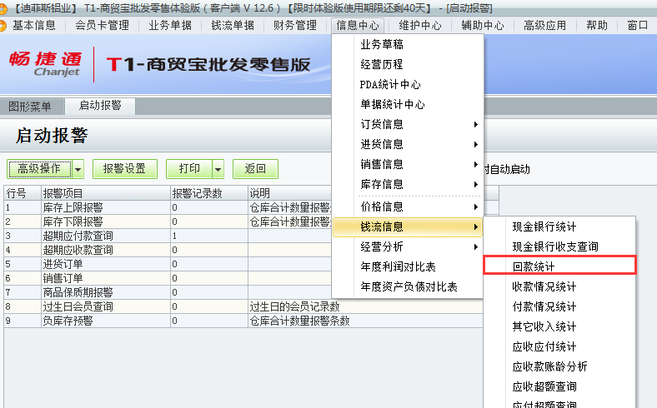The height and width of the screenshot is (408, 657).
Task: Select the highlighted 钱流信息 submenu
Action: (407, 226)
